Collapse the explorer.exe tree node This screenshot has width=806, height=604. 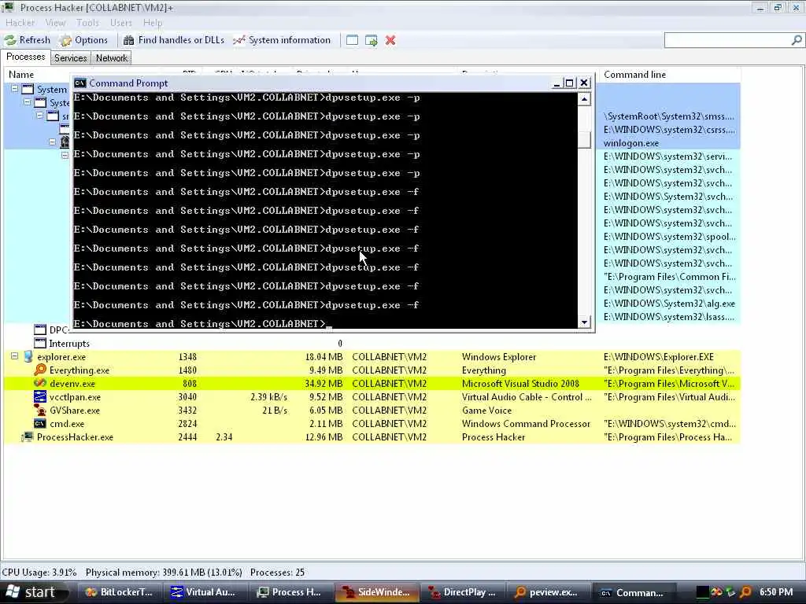tap(15, 356)
